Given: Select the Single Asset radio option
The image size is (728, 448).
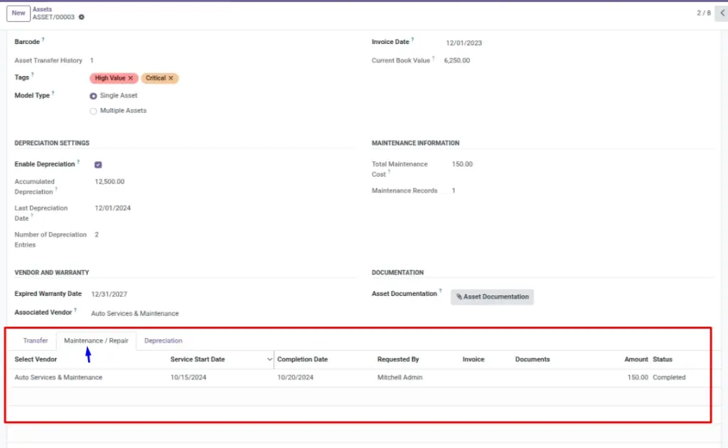Looking at the screenshot, I should pyautogui.click(x=93, y=96).
